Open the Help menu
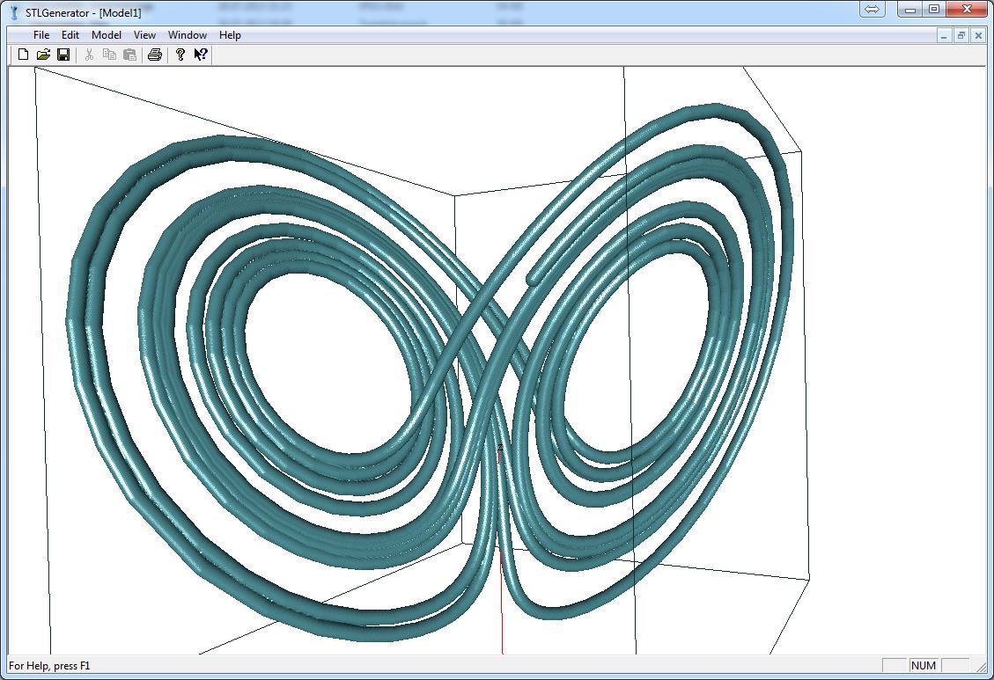 [x=230, y=35]
